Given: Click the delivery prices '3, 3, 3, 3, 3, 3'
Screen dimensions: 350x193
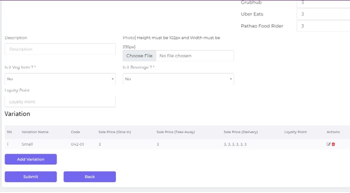Looking at the screenshot, I should (x=235, y=144).
